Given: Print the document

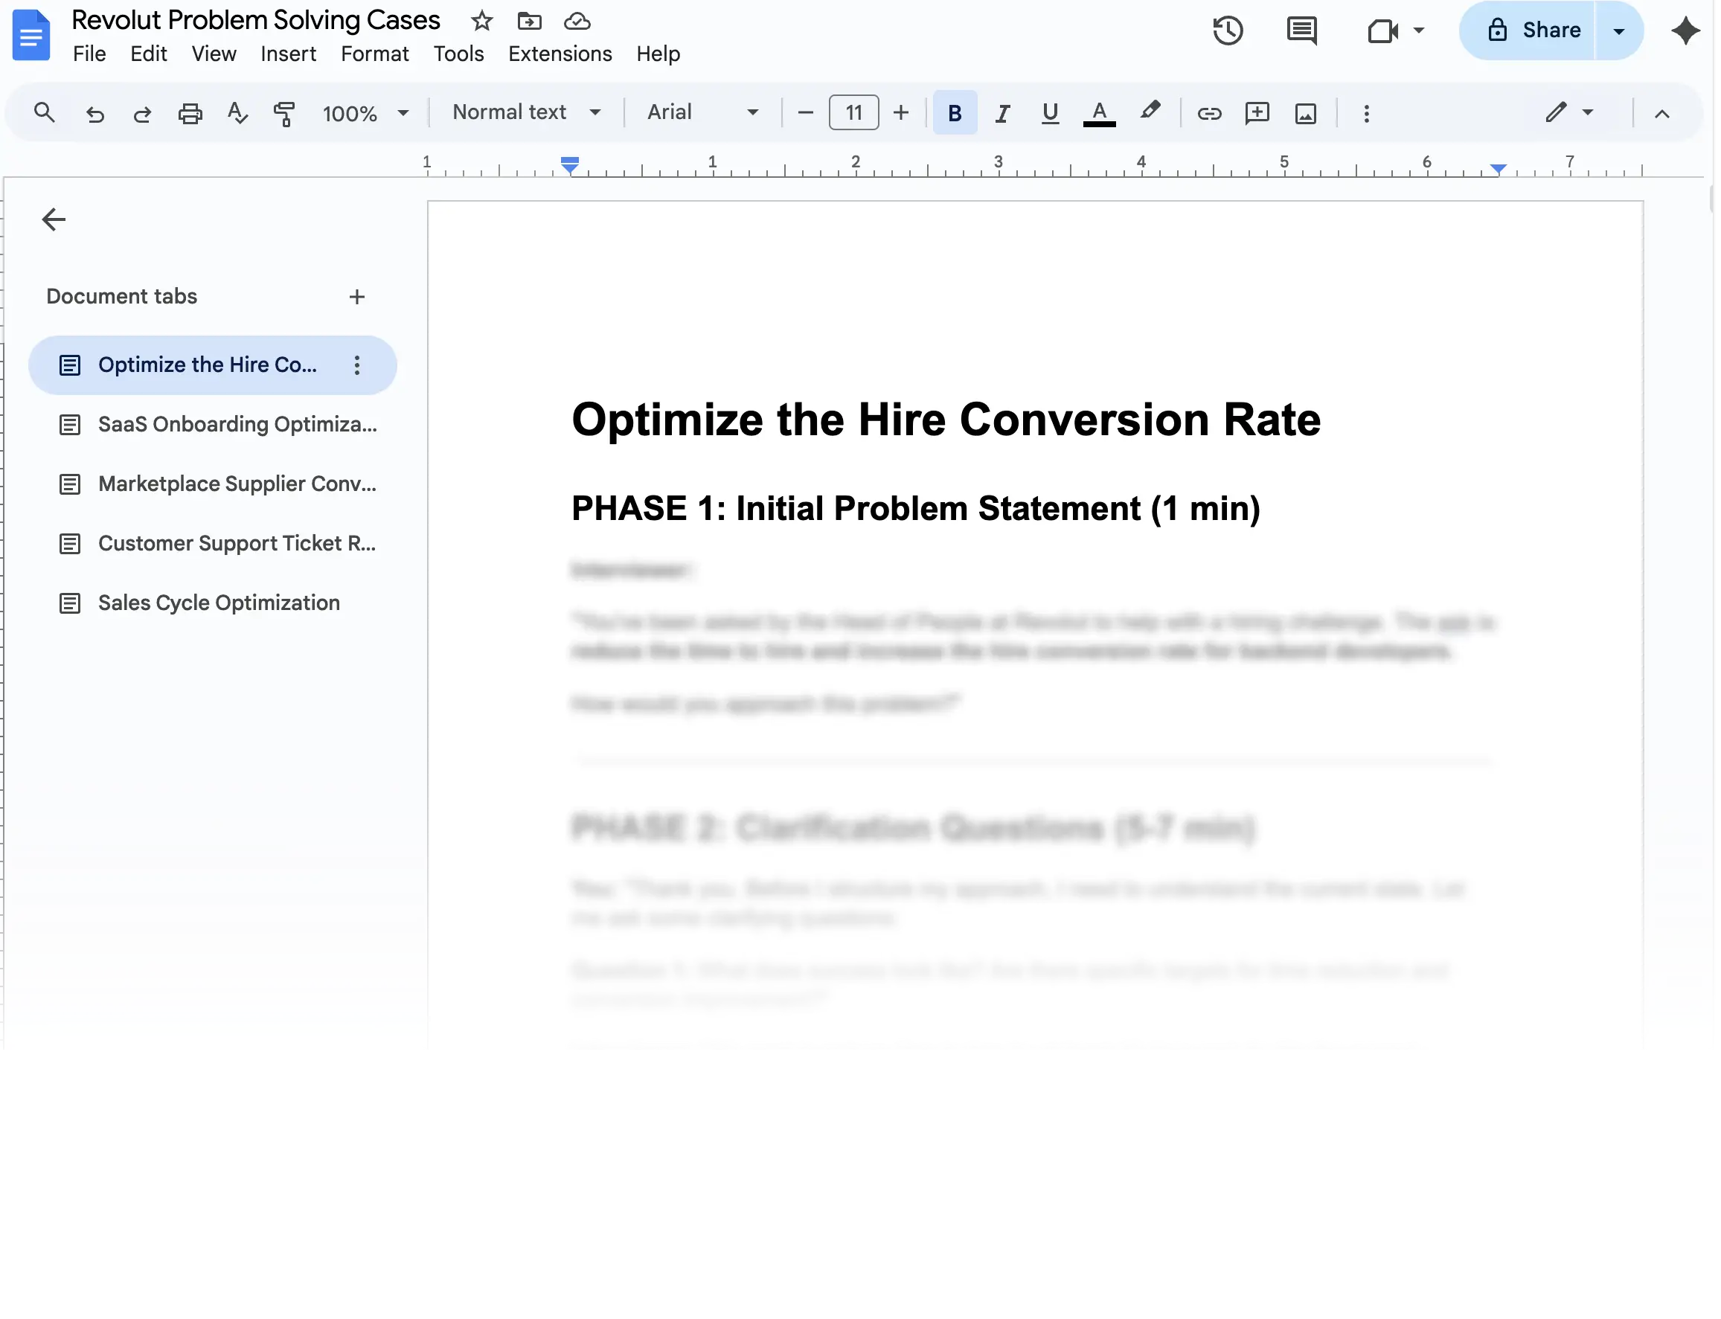Looking at the screenshot, I should coord(190,114).
